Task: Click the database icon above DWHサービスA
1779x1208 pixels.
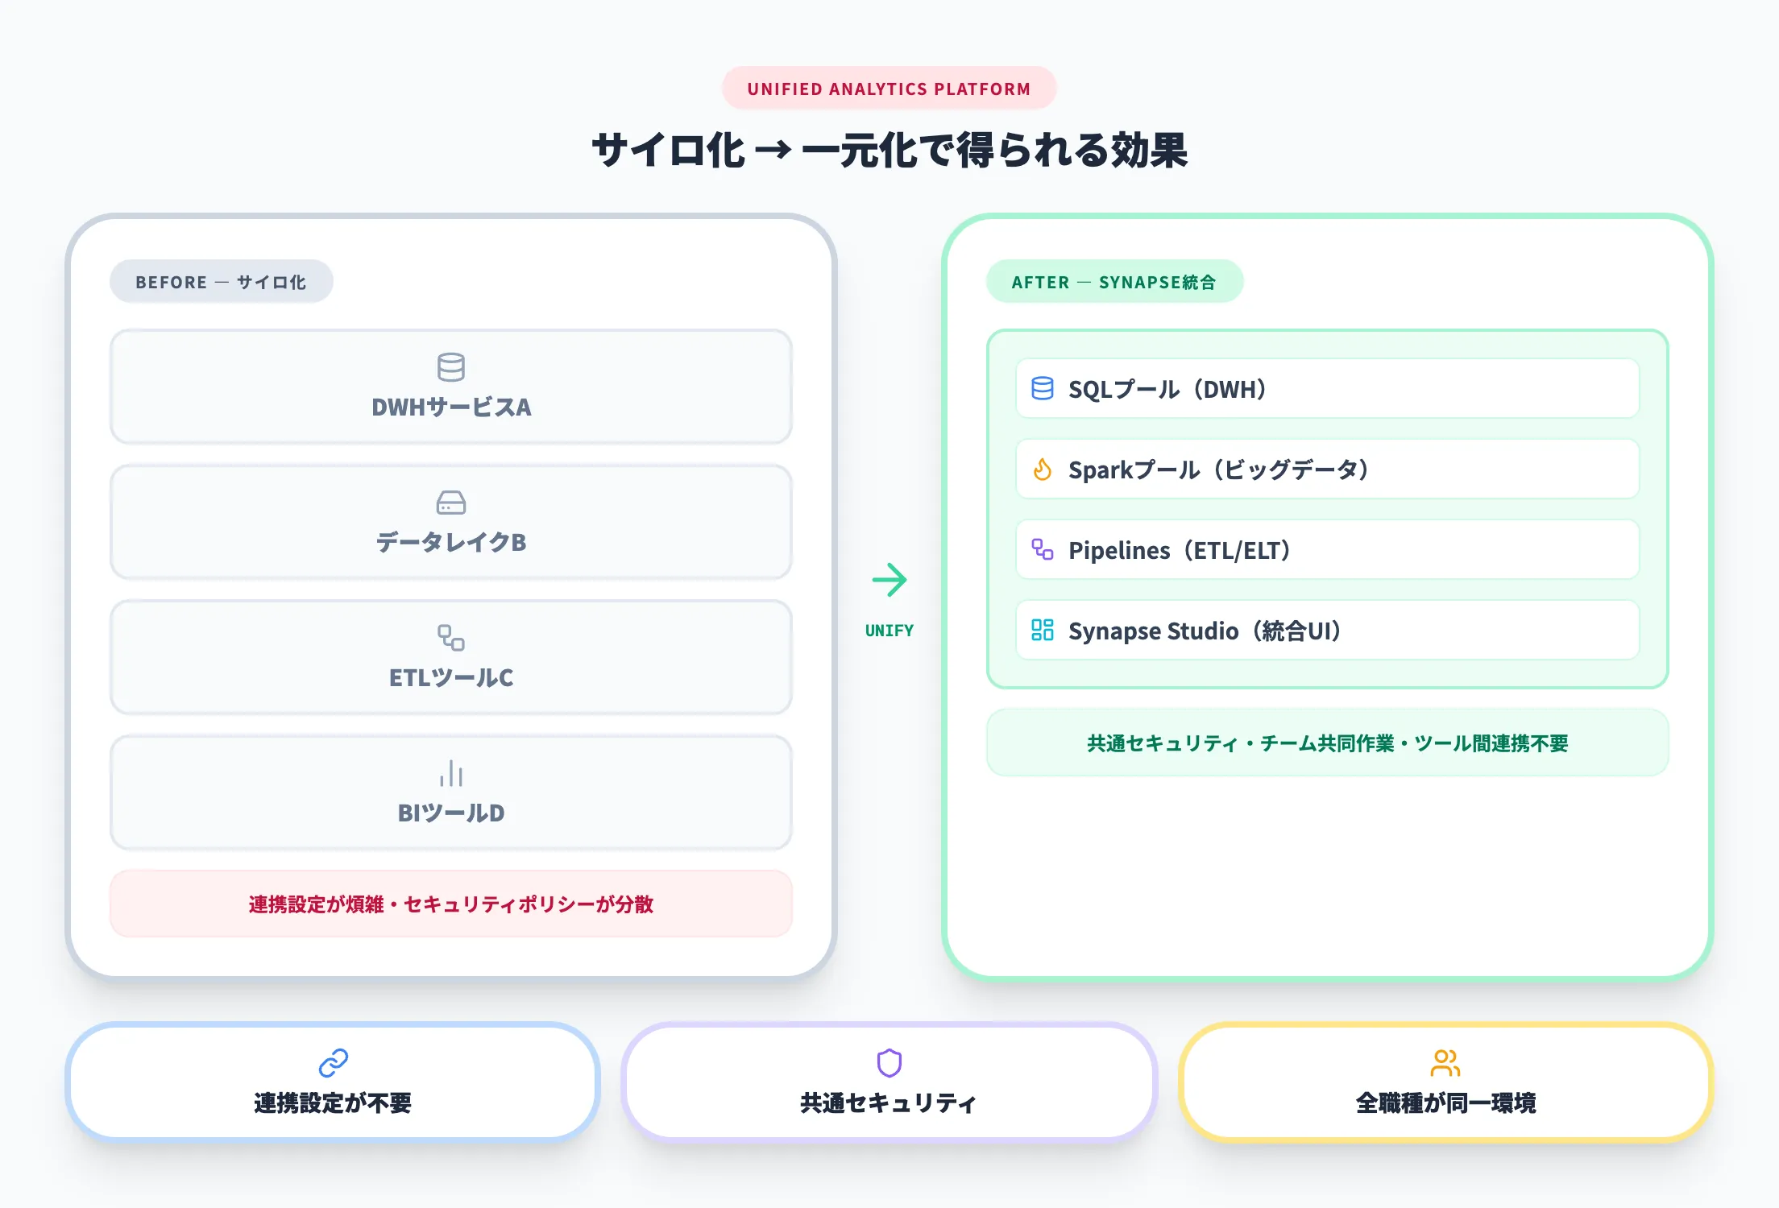Action: point(451,367)
